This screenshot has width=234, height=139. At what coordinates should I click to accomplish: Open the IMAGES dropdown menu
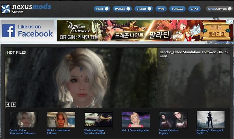pyautogui.click(x=122, y=9)
